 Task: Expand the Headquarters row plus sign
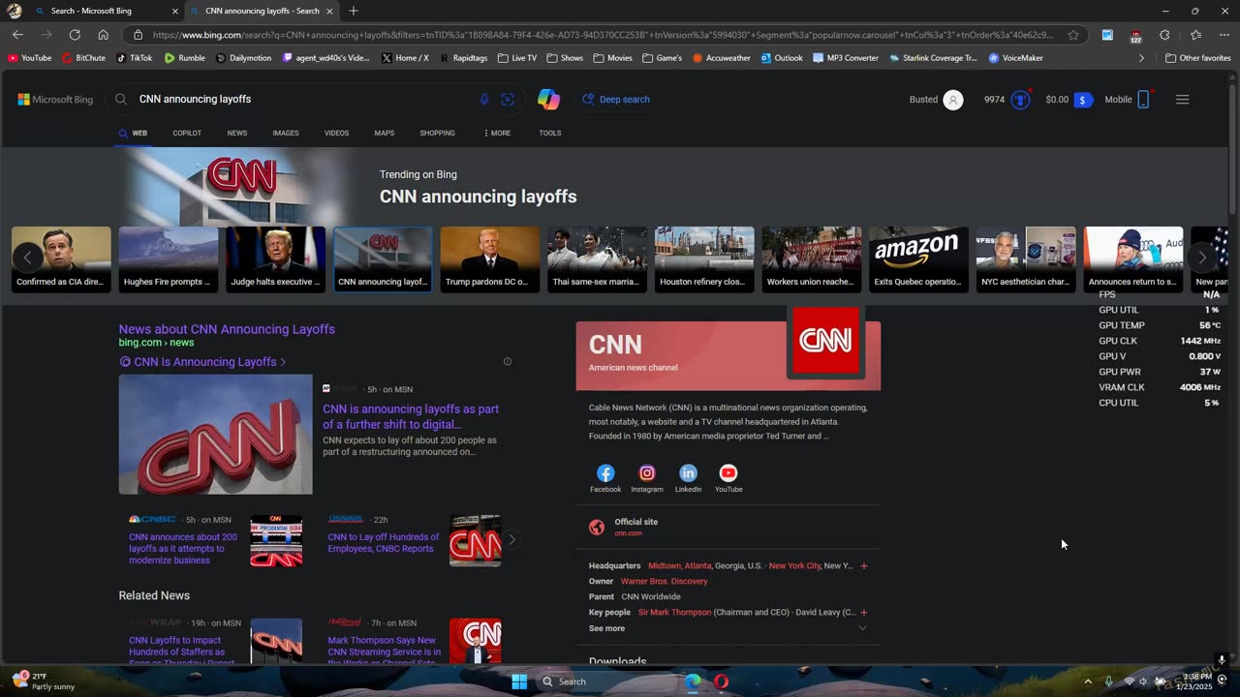pyautogui.click(x=864, y=565)
